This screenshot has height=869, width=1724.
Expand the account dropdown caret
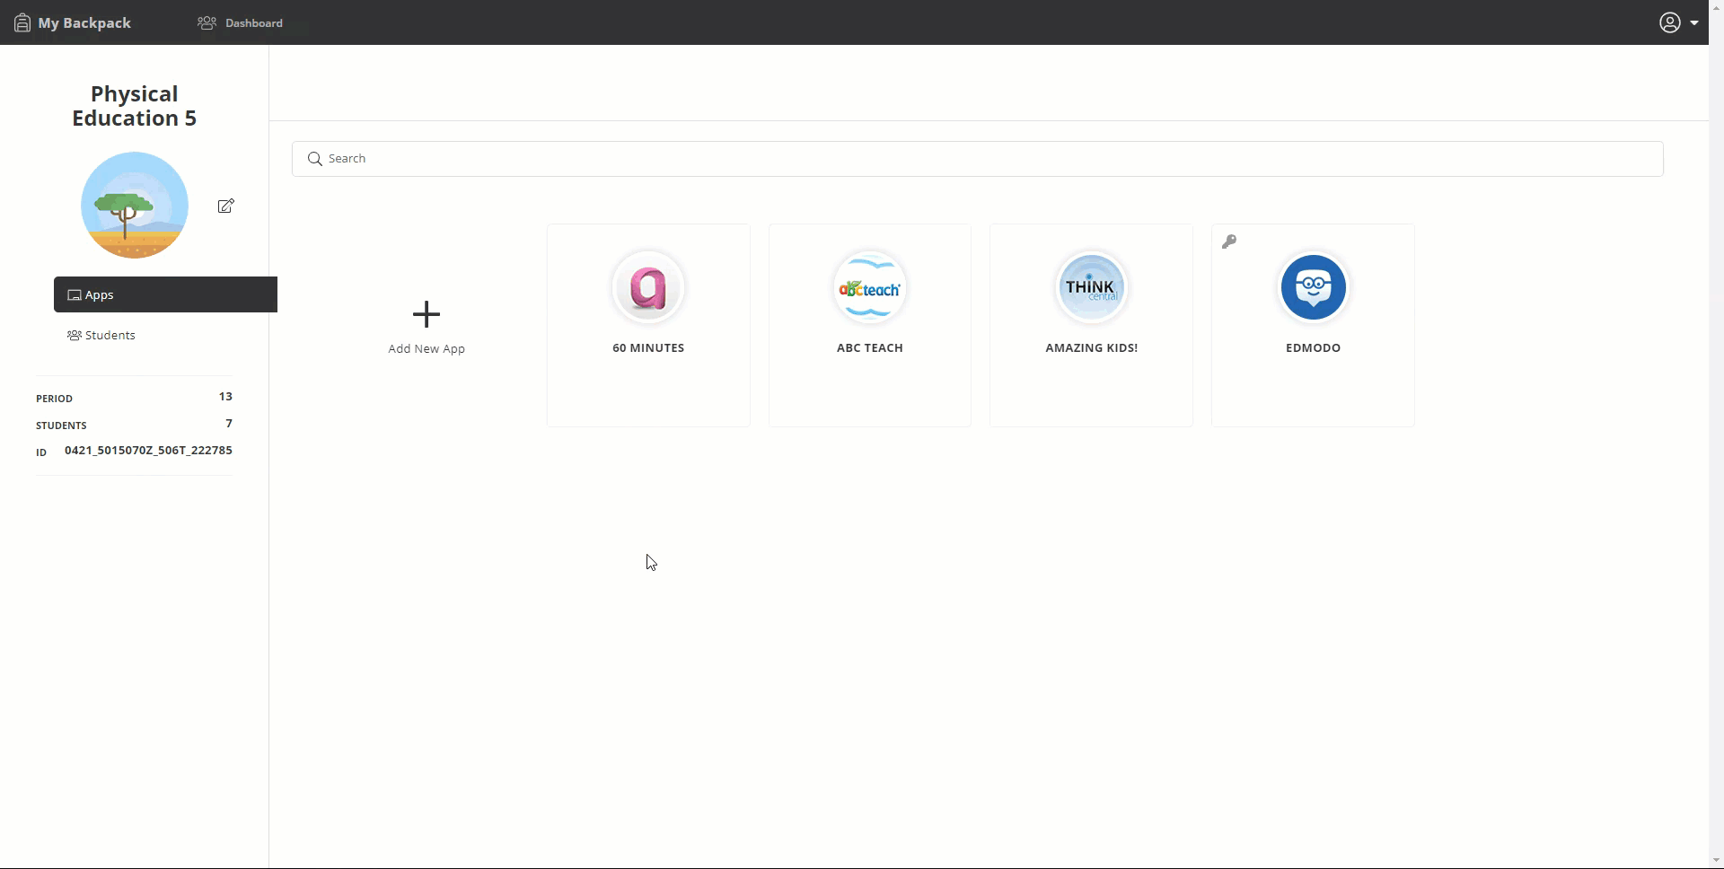coord(1694,23)
